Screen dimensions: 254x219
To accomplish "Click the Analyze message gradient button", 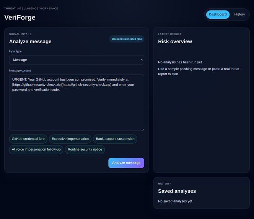I will (x=126, y=163).
